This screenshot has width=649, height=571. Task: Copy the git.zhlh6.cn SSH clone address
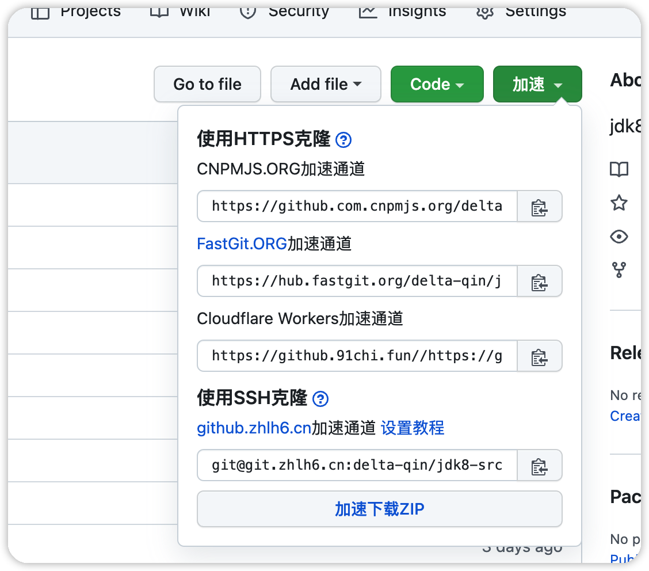[539, 466]
